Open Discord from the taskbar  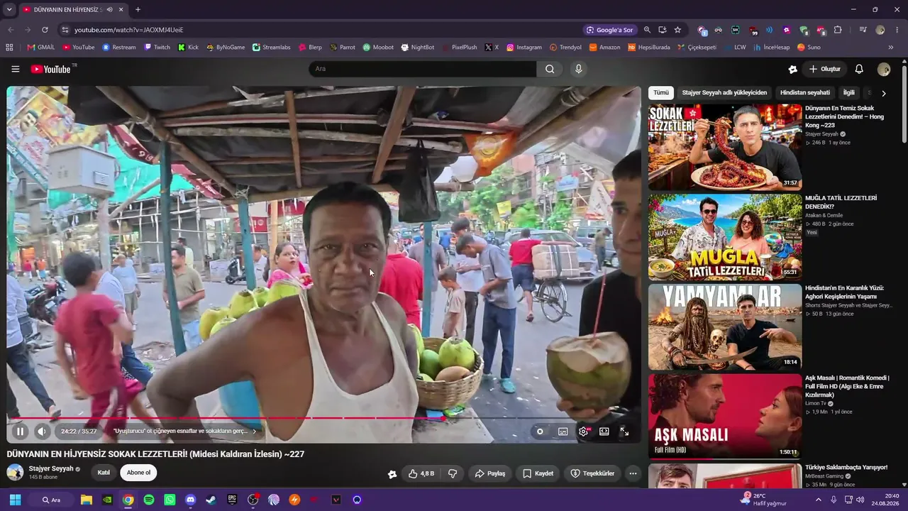coord(190,500)
